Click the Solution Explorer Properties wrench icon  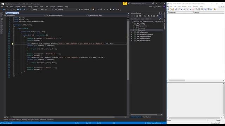click(157, 16)
